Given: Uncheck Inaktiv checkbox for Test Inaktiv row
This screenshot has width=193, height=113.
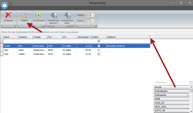Looking at the screenshot, I should 99,54.
